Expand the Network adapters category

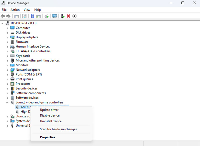coord(7,70)
